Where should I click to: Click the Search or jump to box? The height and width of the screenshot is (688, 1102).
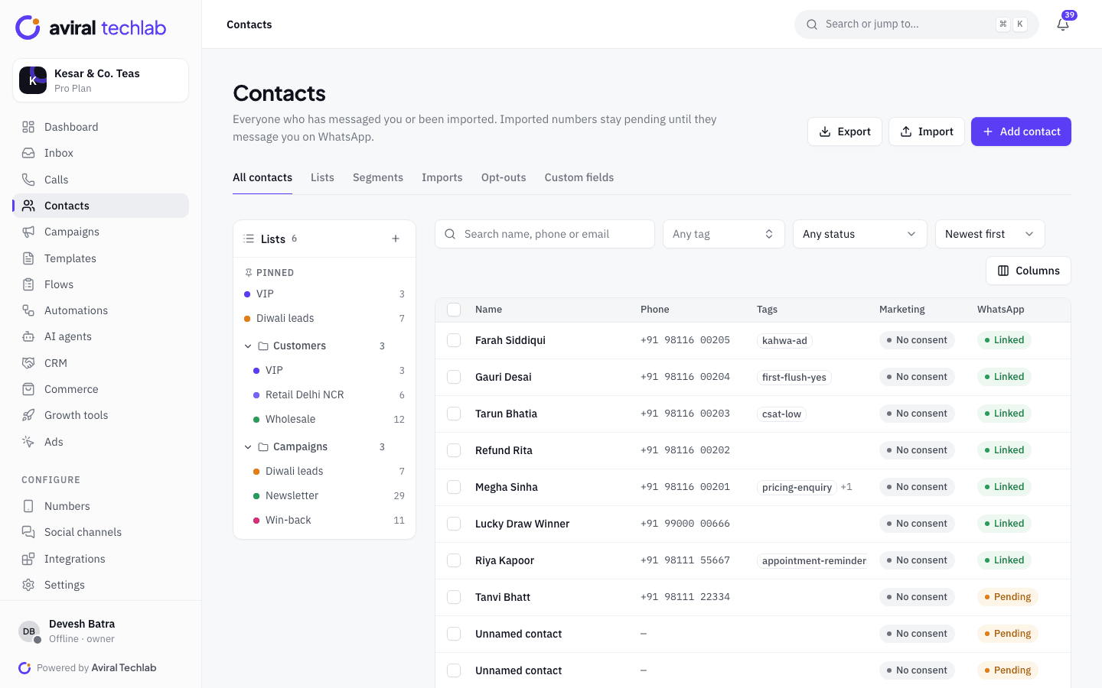(917, 24)
